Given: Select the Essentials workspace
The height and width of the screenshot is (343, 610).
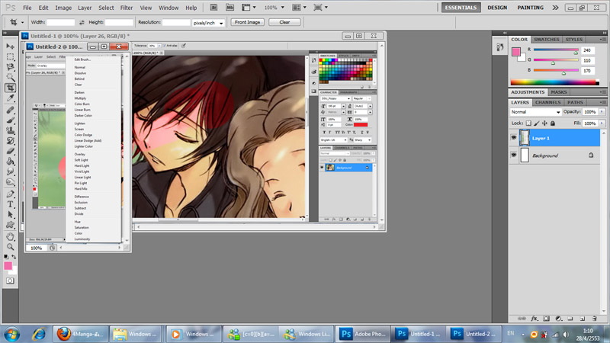Looking at the screenshot, I should tap(461, 8).
